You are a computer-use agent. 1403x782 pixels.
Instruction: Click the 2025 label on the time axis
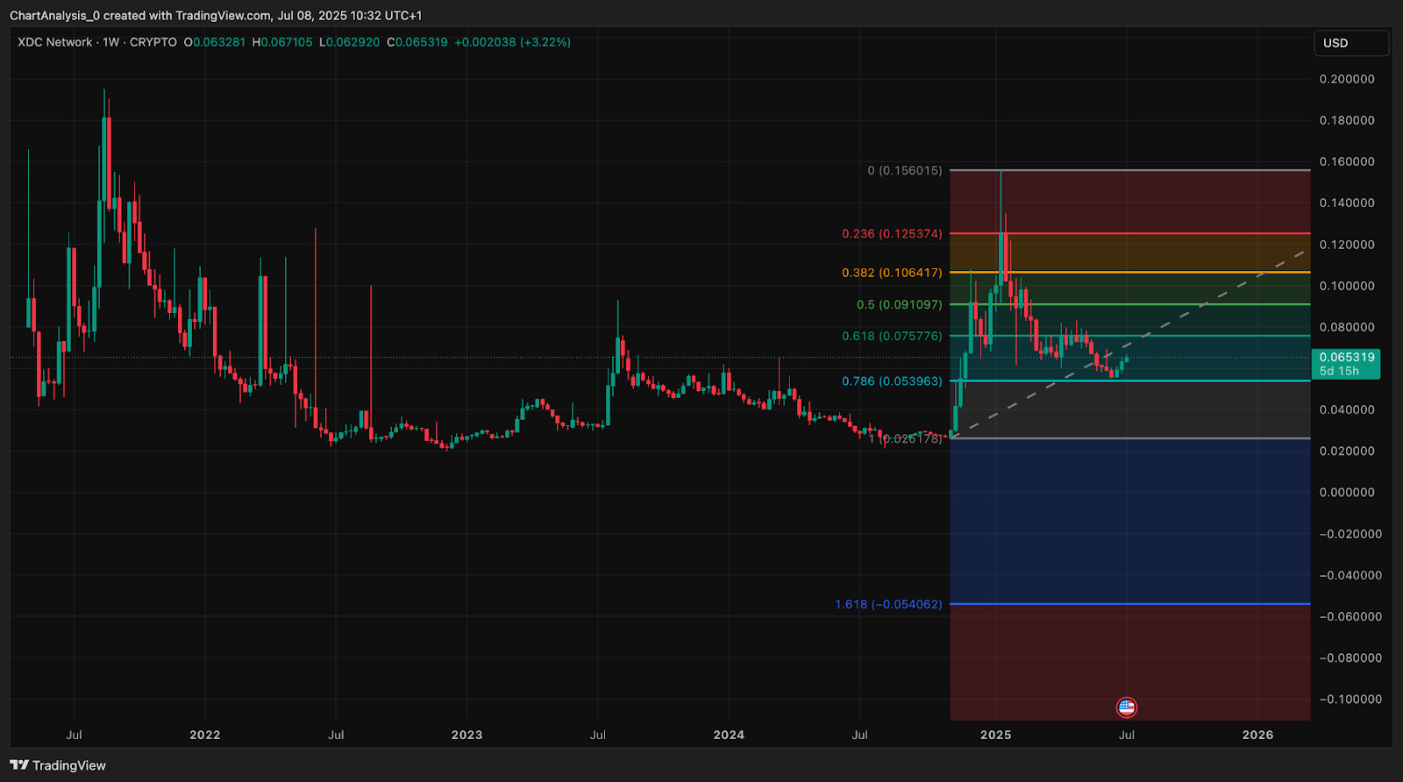[x=995, y=735]
